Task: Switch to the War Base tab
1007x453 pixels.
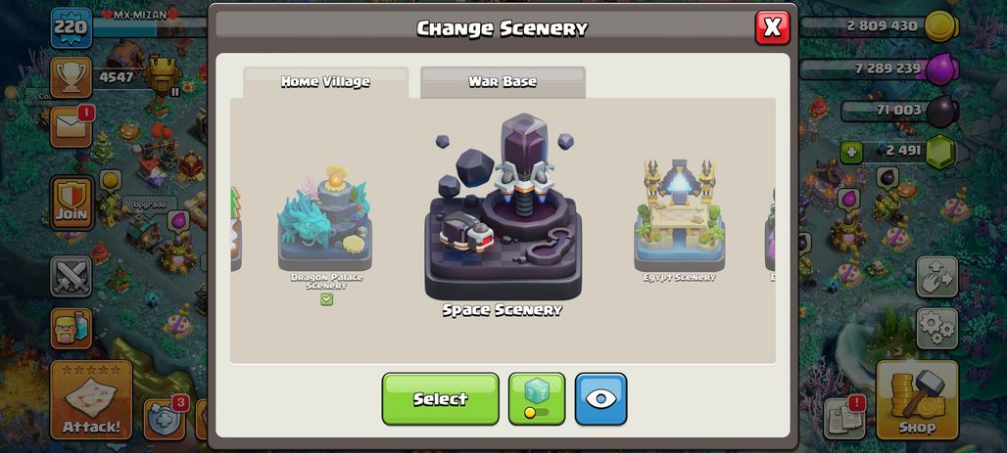Action: pyautogui.click(x=503, y=82)
